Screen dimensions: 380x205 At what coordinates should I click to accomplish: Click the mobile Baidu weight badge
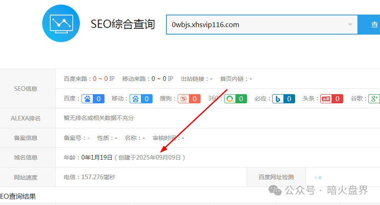pos(141,99)
